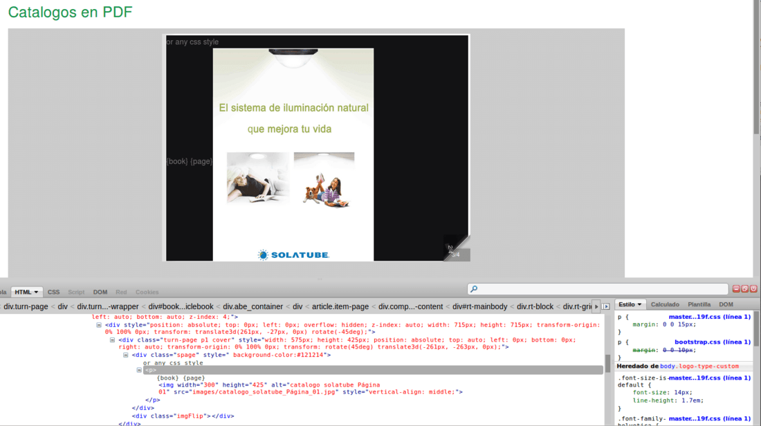Click the '{book} {page}' label on the flipbook
Viewport: 761px width, 426px height.
click(189, 162)
